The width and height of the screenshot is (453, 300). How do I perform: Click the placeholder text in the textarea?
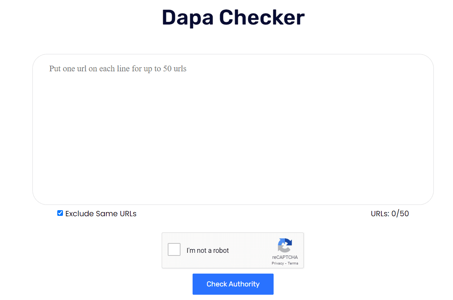[x=118, y=69]
